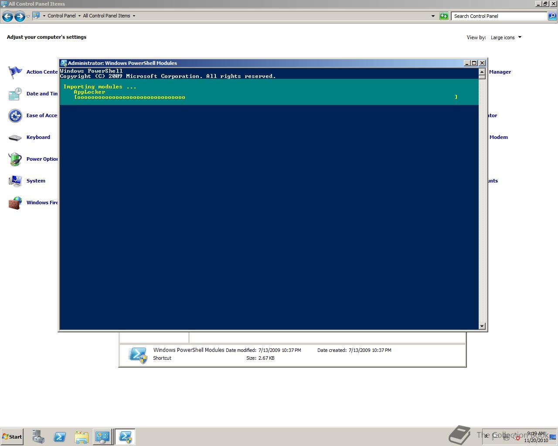This screenshot has width=558, height=446.
Task: Open the Keyboard settings icon
Action: (x=15, y=137)
